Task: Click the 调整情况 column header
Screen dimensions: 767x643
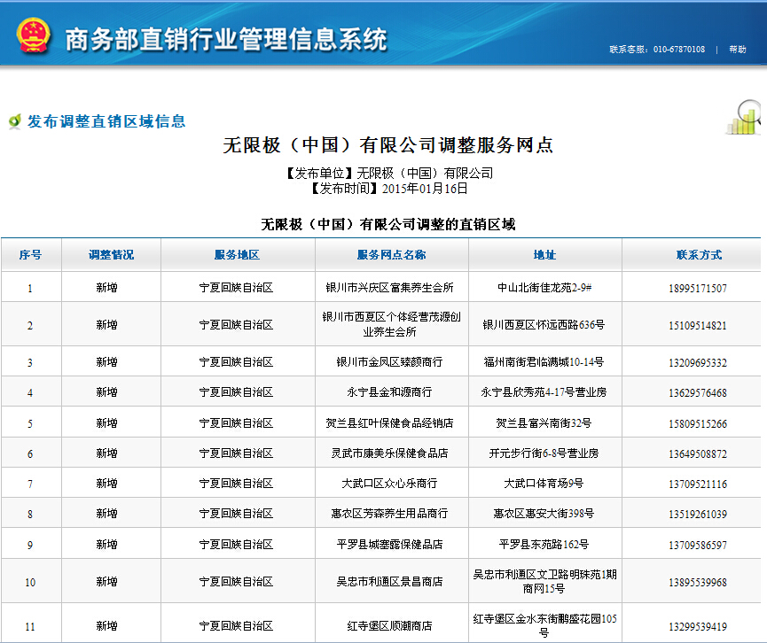Action: point(111,255)
